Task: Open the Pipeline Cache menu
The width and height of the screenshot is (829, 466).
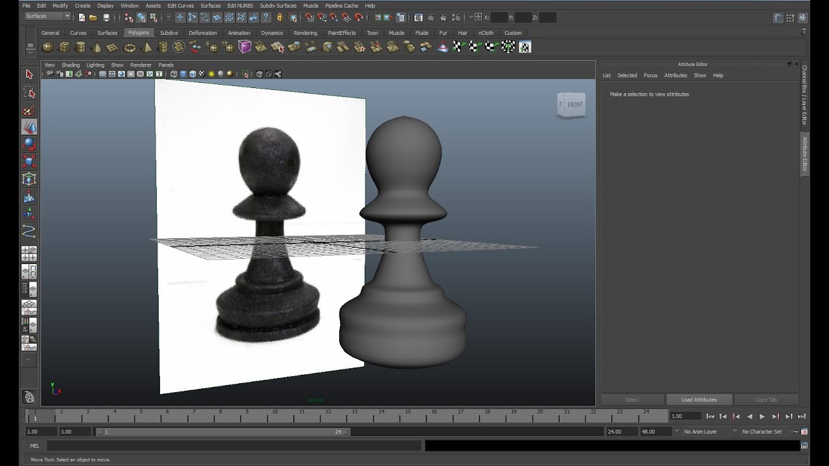Action: [x=341, y=6]
